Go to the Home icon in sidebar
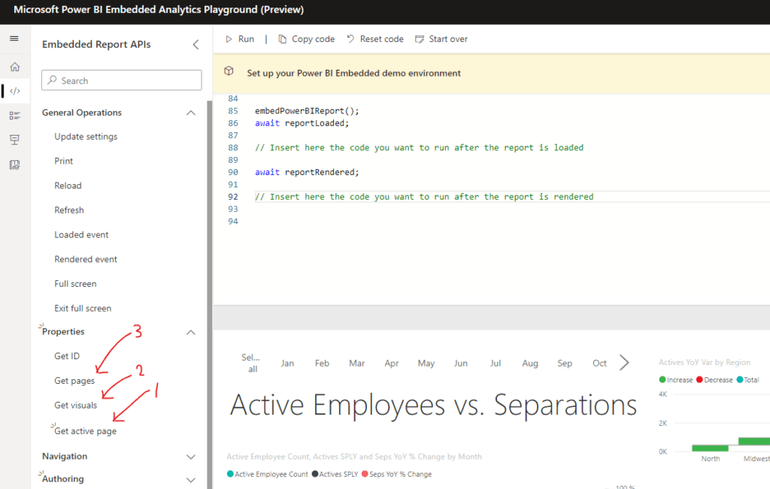The height and width of the screenshot is (489, 770). click(14, 67)
